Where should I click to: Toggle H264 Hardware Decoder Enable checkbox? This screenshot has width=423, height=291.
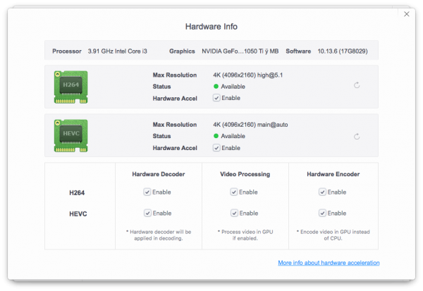[x=147, y=192]
